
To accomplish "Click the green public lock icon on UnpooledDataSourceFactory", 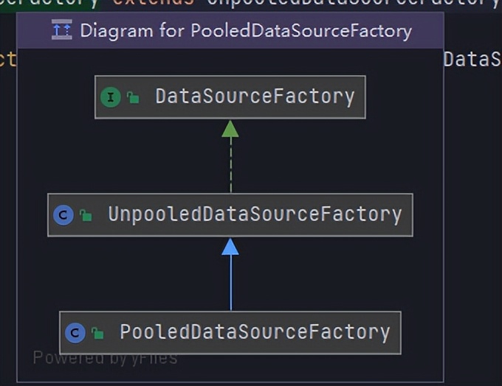I will [86, 215].
